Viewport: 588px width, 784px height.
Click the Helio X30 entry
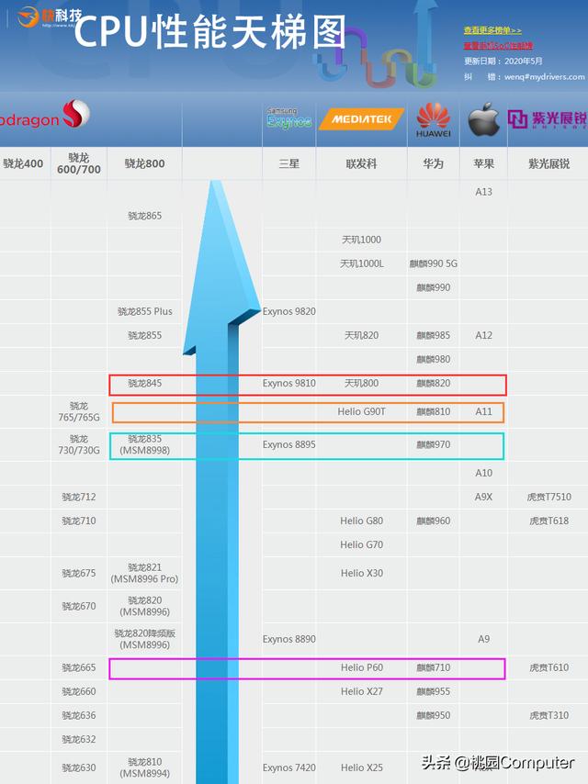click(x=362, y=573)
